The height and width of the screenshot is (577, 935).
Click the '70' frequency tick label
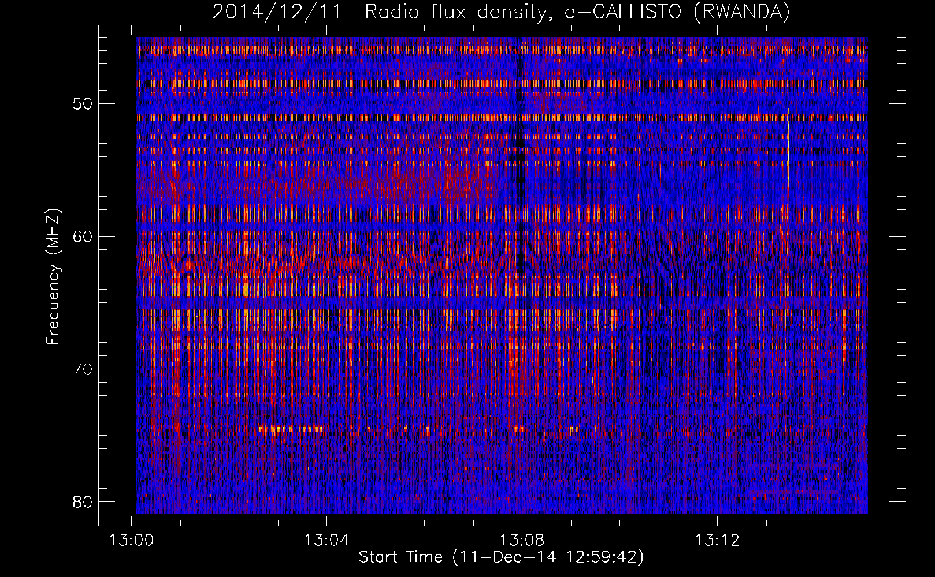coord(83,369)
